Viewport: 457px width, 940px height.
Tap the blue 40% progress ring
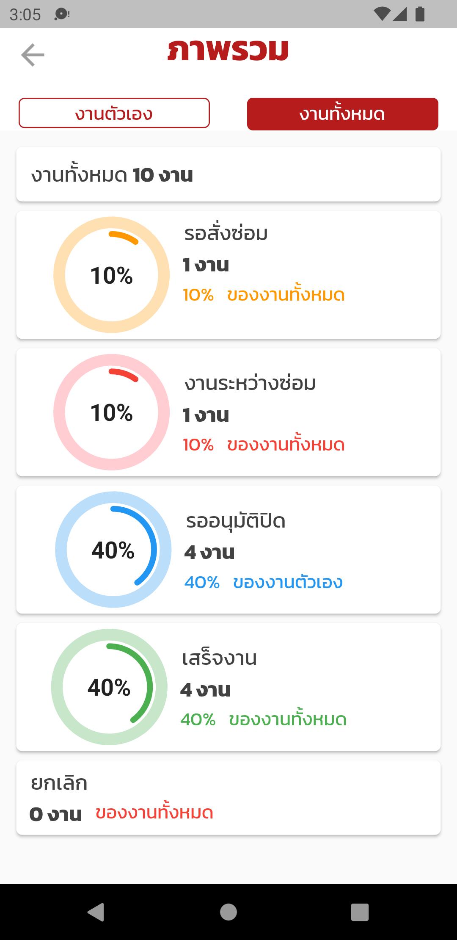point(113,550)
